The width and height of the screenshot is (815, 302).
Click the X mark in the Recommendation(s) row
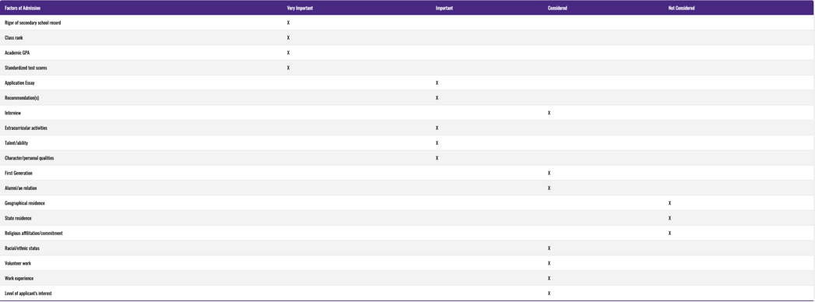tap(437, 98)
